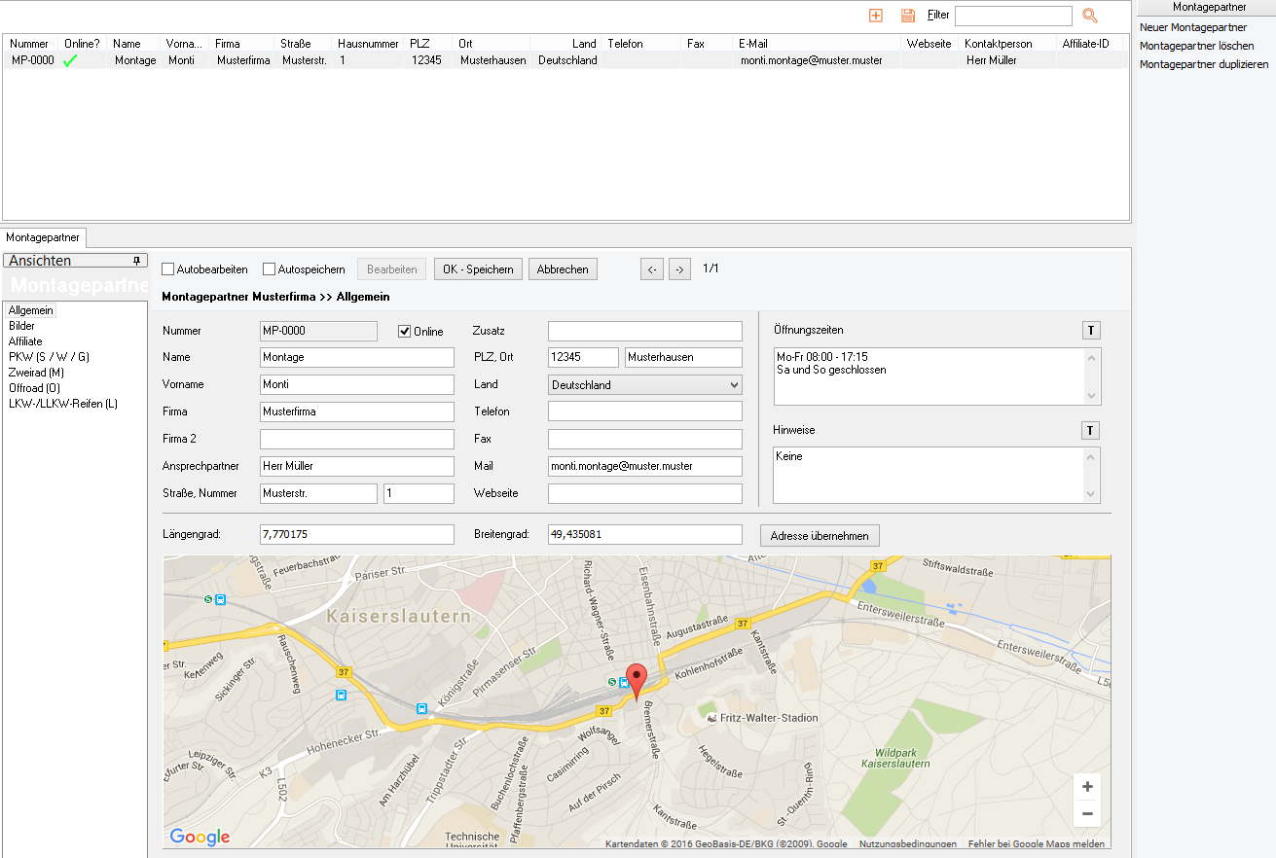Click the orange plus add icon
Viewport: 1276px width, 858px height.
pyautogui.click(x=875, y=16)
